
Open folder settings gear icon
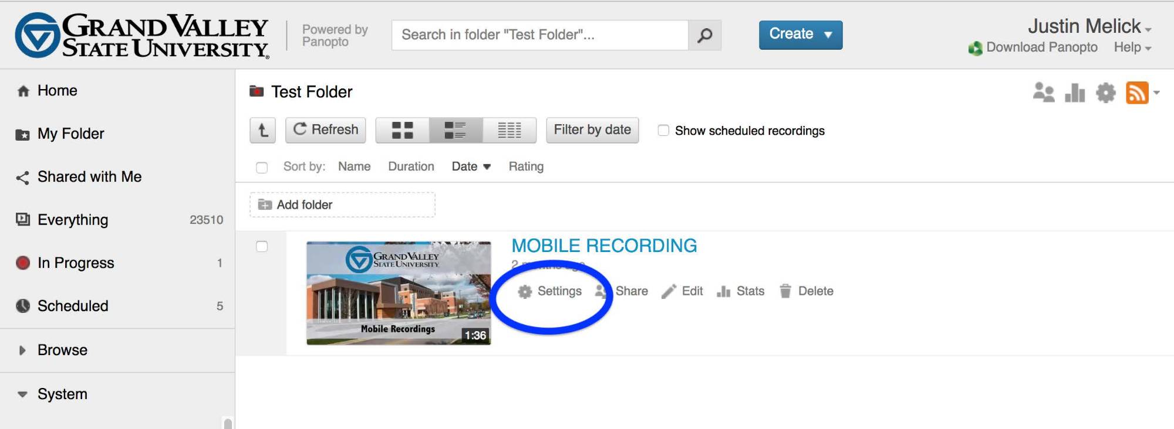click(x=1106, y=93)
